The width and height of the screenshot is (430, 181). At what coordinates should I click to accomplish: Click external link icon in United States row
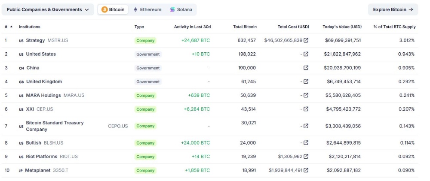[306, 54]
